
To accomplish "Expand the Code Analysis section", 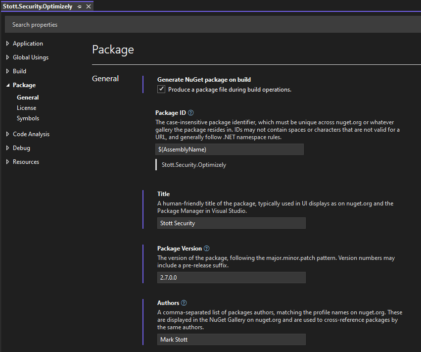I will point(8,134).
